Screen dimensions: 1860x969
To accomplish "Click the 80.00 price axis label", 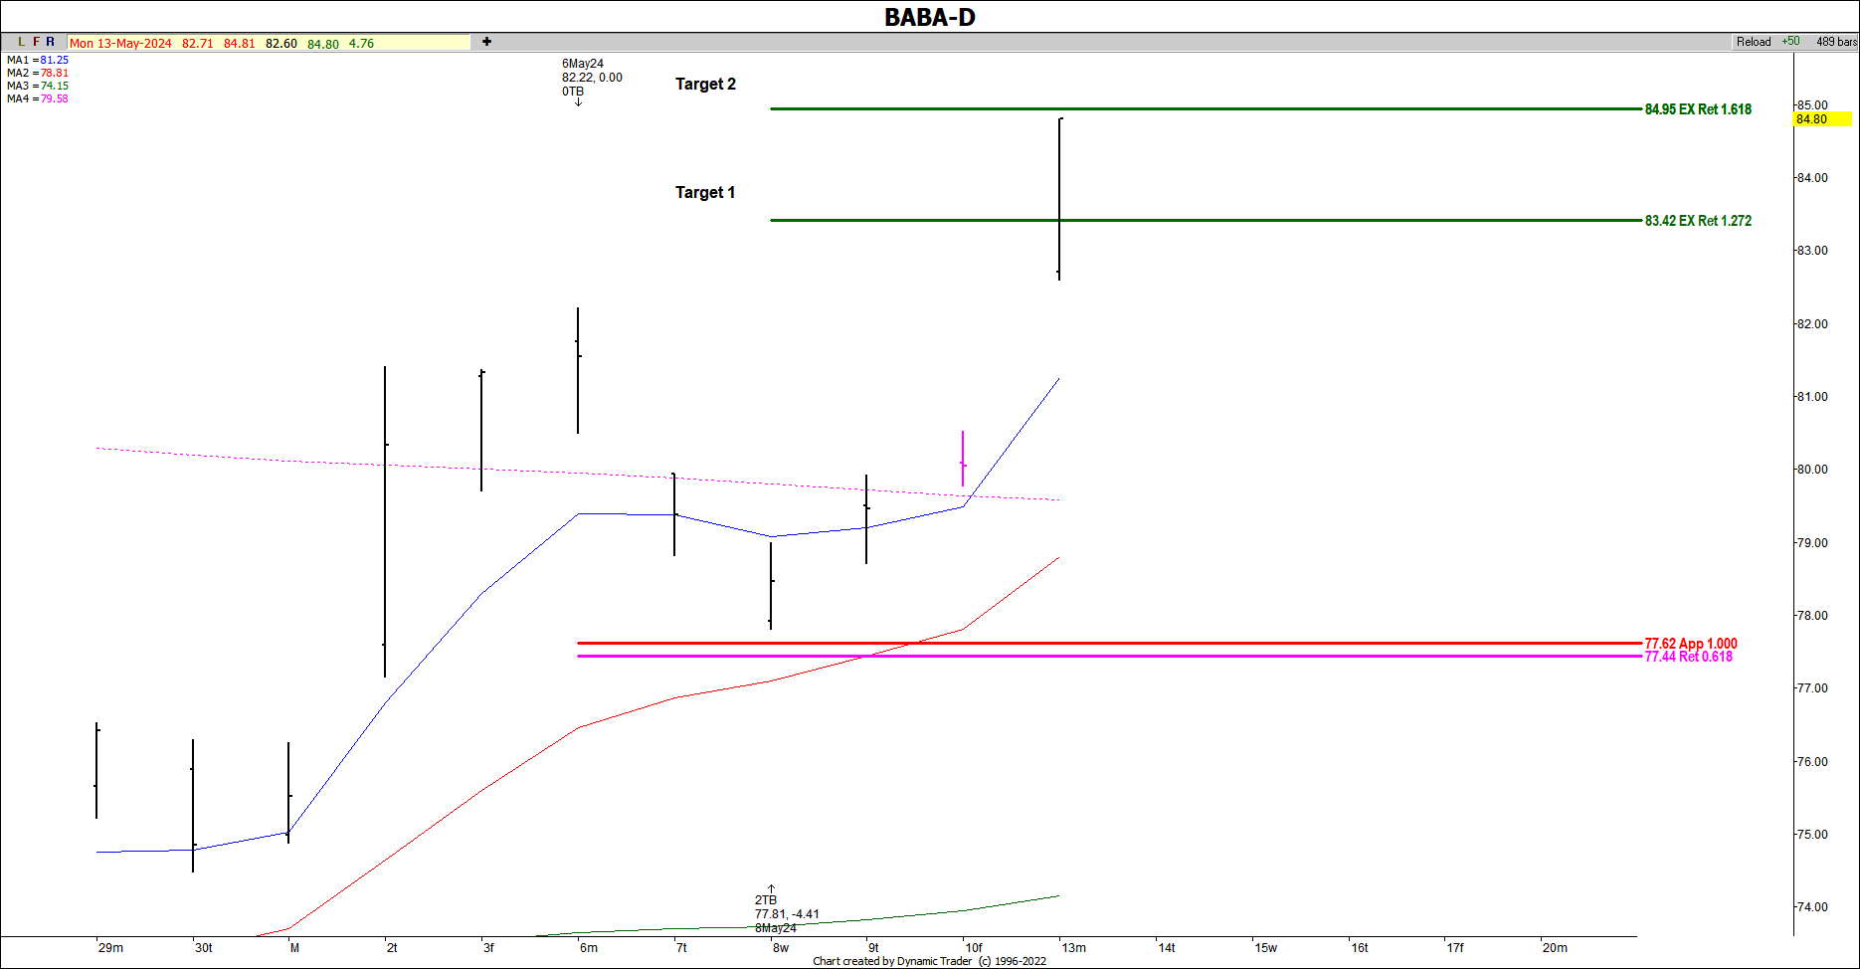I will pyautogui.click(x=1812, y=470).
